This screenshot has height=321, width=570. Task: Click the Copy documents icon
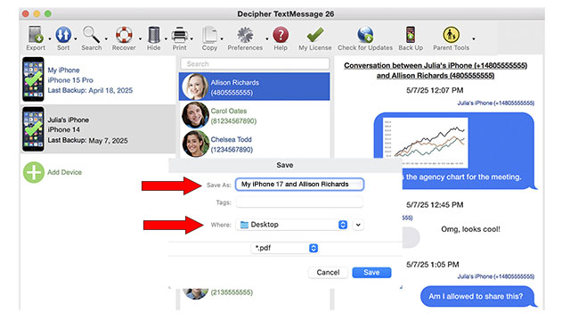click(210, 35)
